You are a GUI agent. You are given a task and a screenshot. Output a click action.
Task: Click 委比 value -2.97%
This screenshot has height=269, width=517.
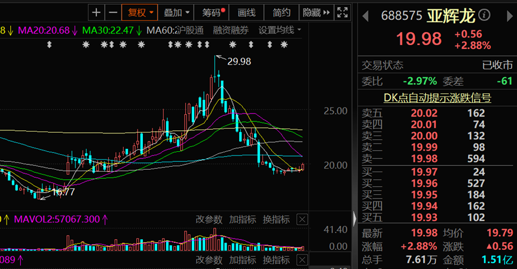pyautogui.click(x=420, y=81)
